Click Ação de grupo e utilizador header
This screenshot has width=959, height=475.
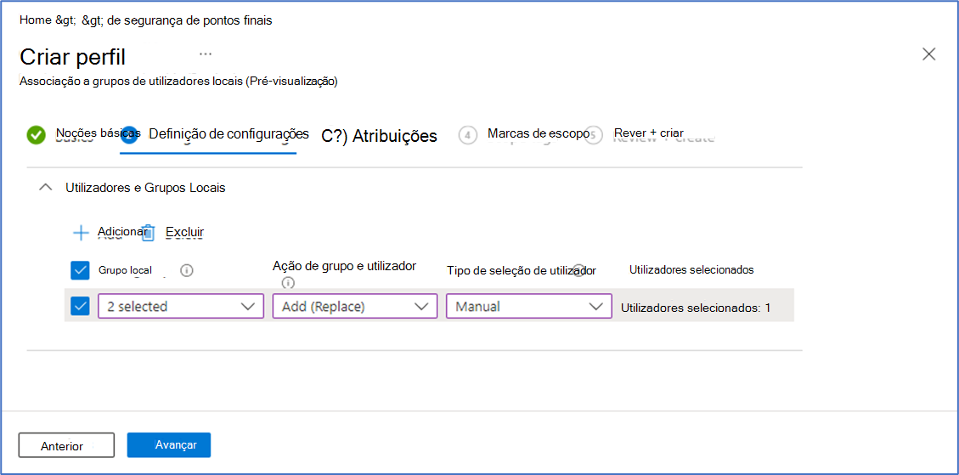344,266
